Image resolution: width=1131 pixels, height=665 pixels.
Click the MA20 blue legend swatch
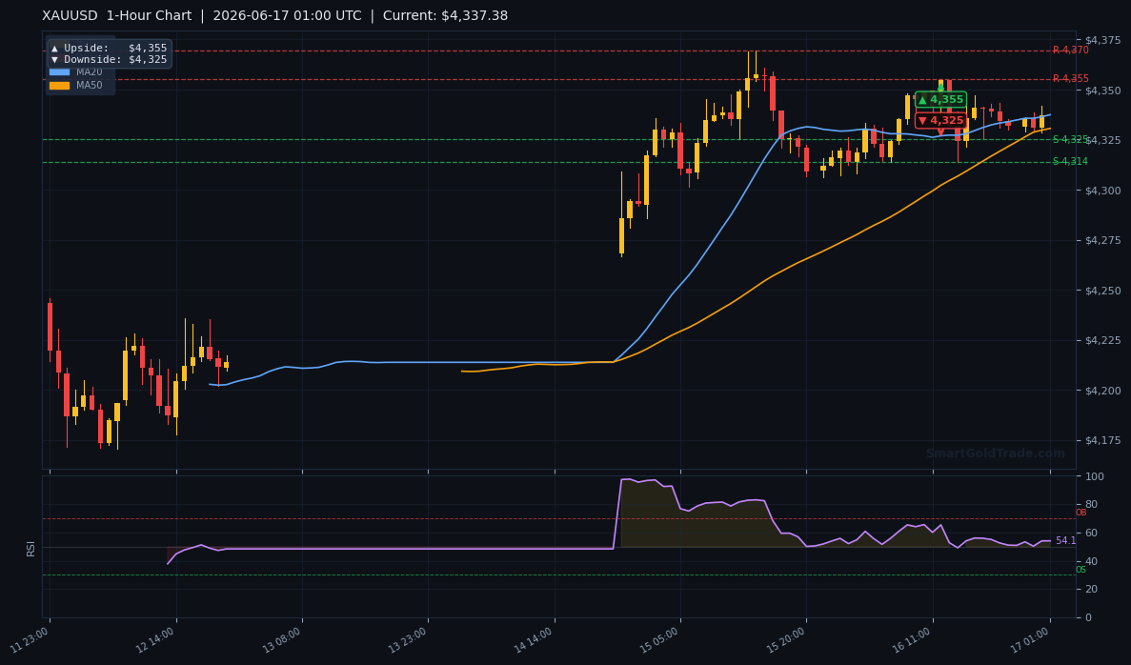[59, 72]
